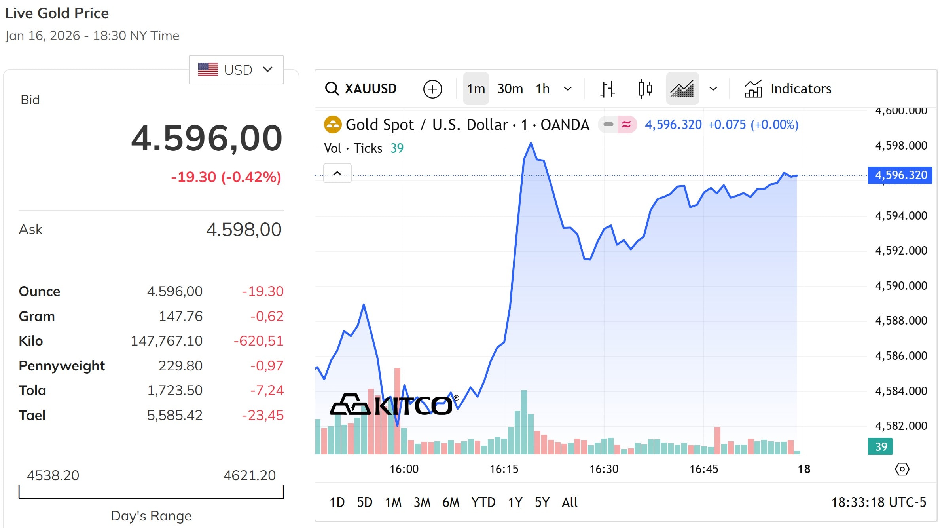Image resolution: width=940 pixels, height=528 pixels.
Task: Click the plus icon to compare symbols
Action: [433, 89]
